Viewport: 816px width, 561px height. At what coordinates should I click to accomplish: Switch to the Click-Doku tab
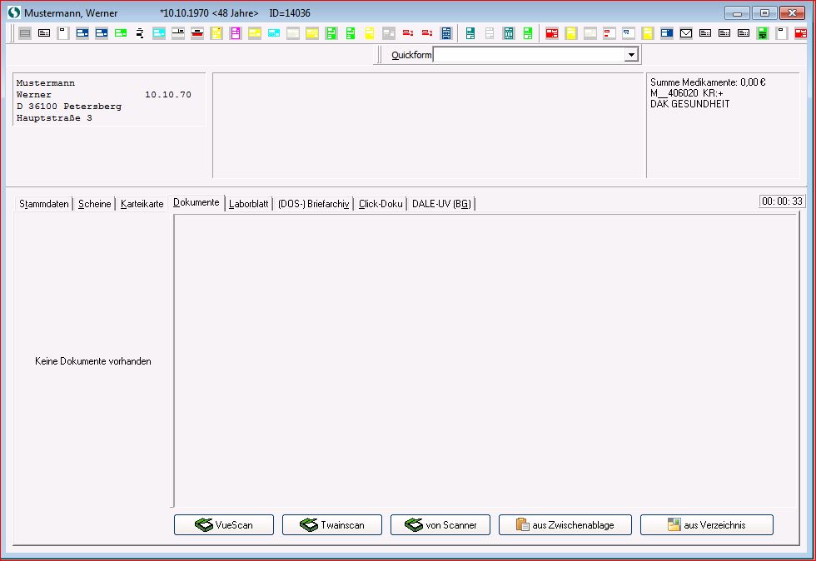(381, 204)
